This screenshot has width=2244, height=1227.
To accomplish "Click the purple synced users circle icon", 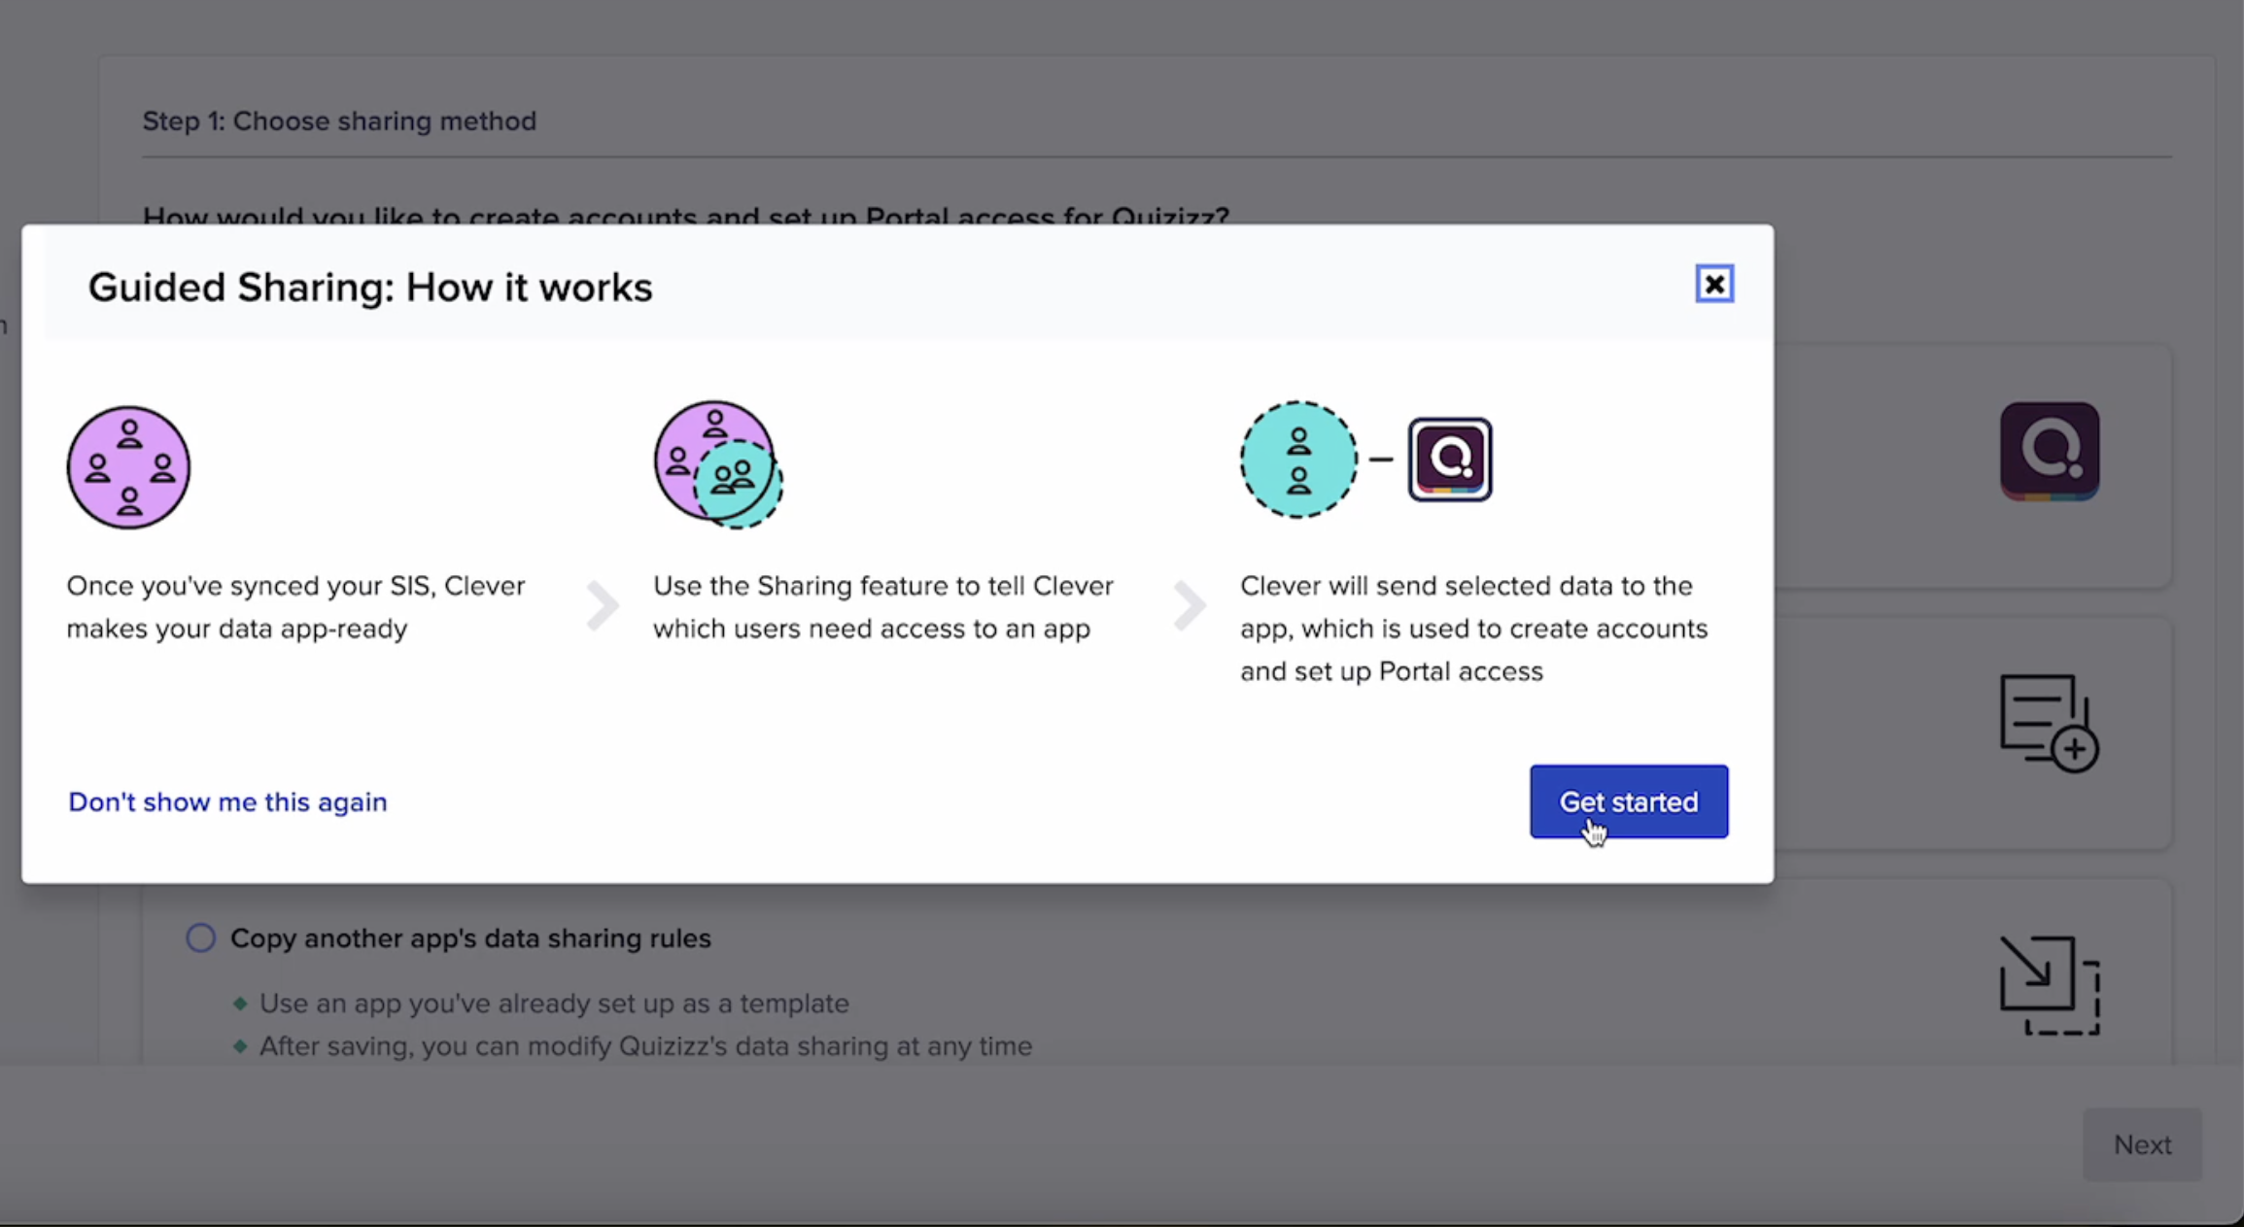I will coord(128,467).
